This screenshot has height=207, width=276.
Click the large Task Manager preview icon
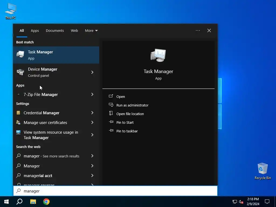point(158,55)
